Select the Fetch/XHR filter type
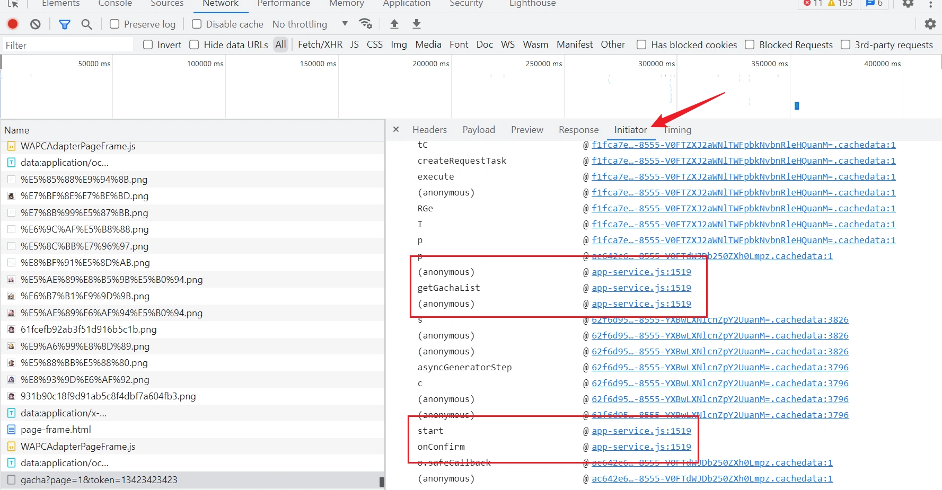This screenshot has height=490, width=942. [320, 44]
